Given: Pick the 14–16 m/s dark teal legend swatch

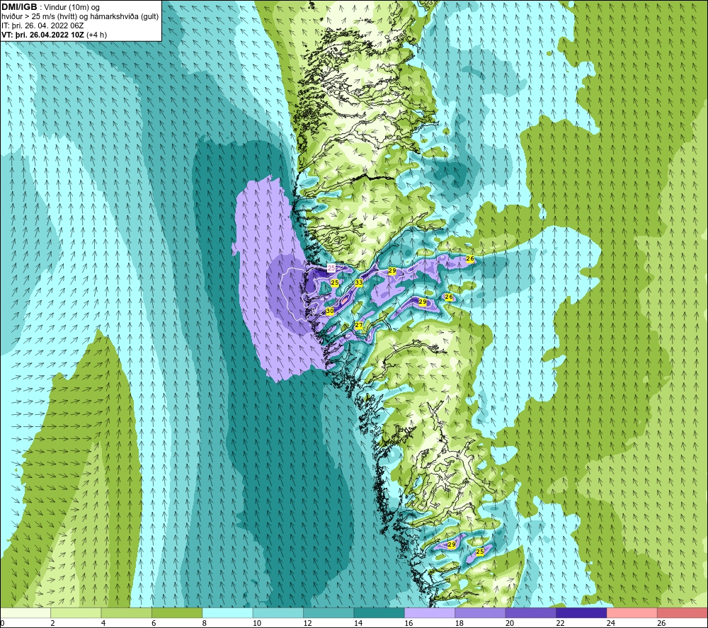Looking at the screenshot, I should click(x=379, y=612).
